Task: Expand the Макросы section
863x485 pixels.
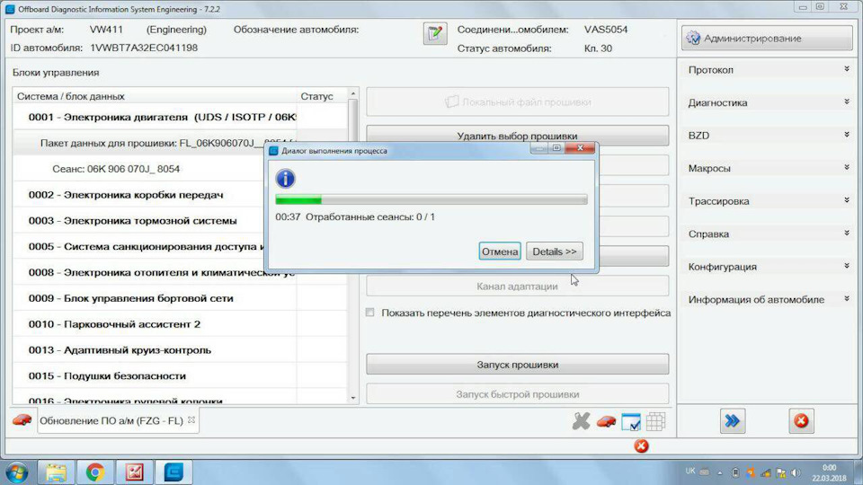Action: tap(769, 168)
